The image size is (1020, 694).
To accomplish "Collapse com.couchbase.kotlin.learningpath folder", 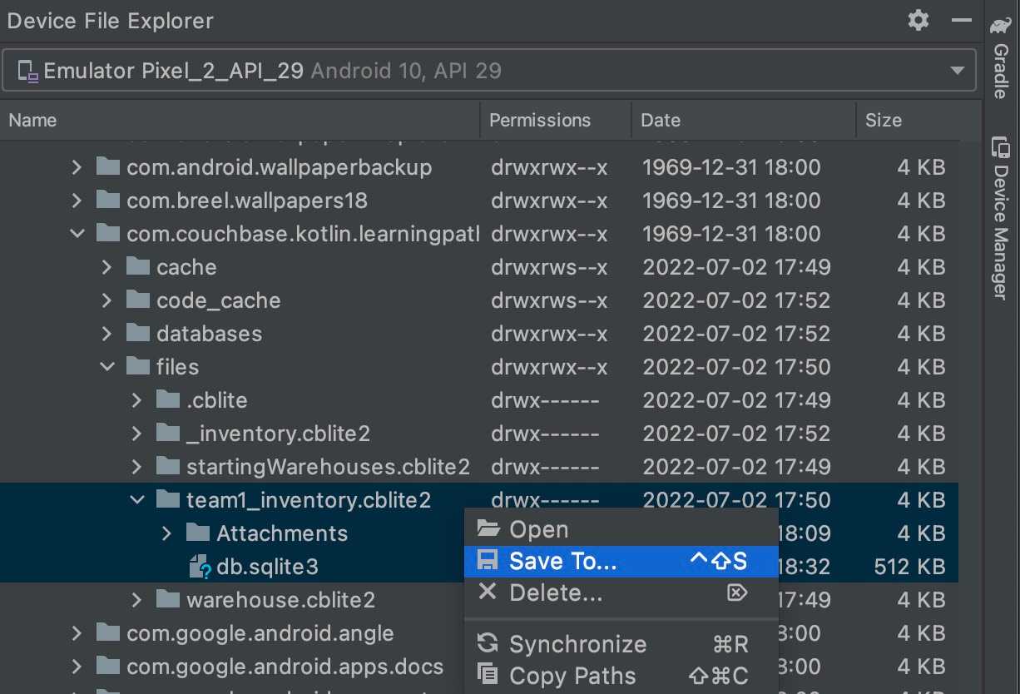I will click(x=77, y=234).
